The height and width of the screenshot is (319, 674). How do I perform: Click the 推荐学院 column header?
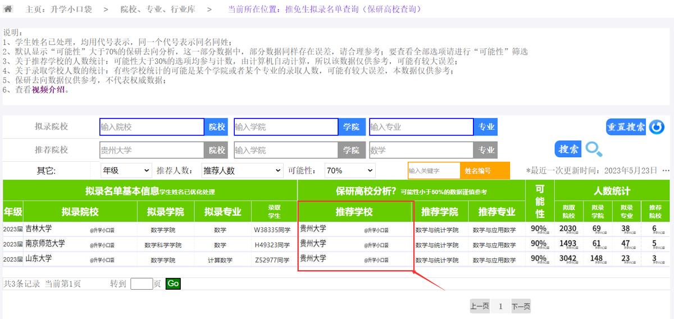tap(440, 212)
